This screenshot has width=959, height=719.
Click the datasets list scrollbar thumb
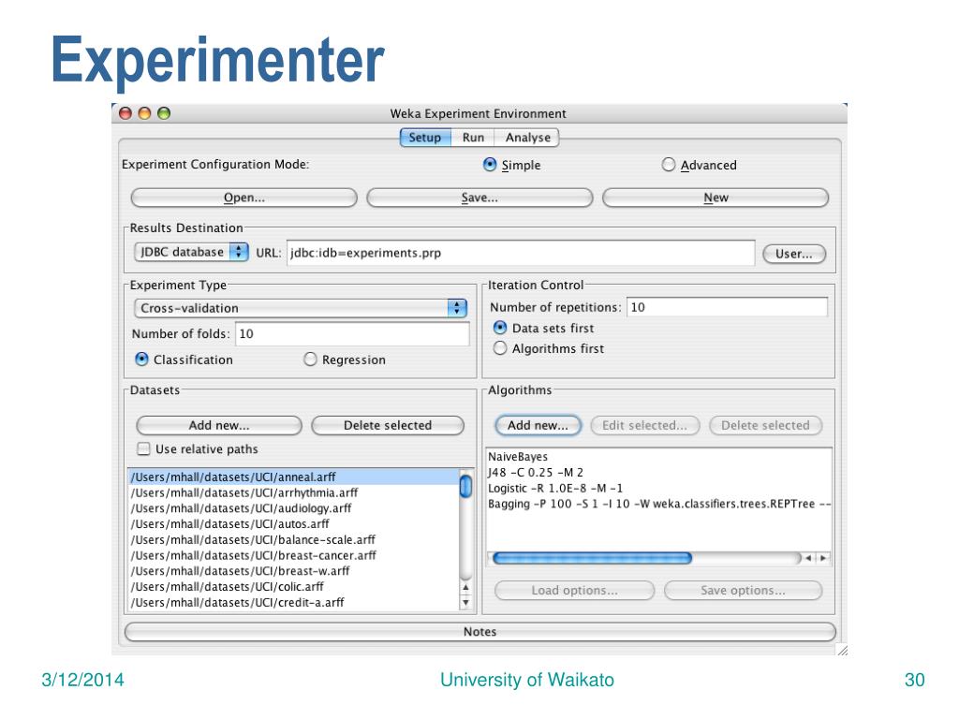466,486
